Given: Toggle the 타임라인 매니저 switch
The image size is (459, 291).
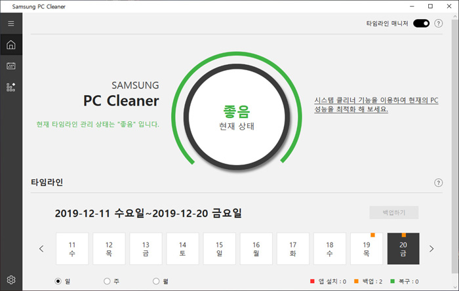Looking at the screenshot, I should pyautogui.click(x=421, y=24).
